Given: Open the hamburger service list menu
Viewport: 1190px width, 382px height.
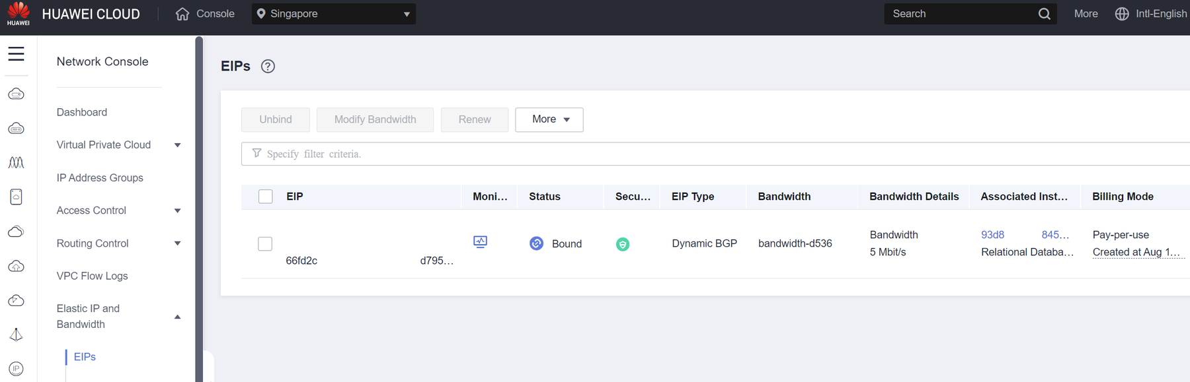Looking at the screenshot, I should tap(17, 54).
